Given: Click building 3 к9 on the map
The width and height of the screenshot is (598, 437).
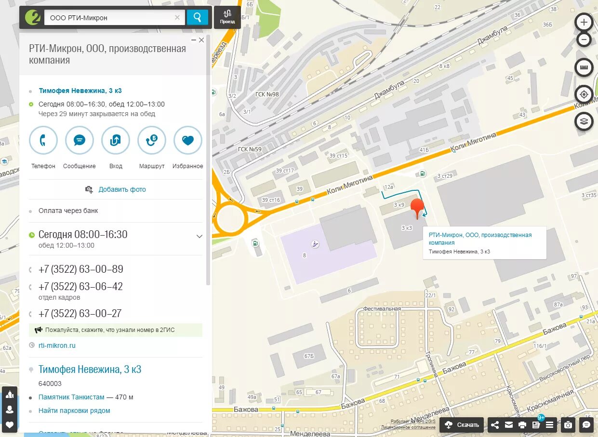Looking at the screenshot, I should pyautogui.click(x=399, y=205).
